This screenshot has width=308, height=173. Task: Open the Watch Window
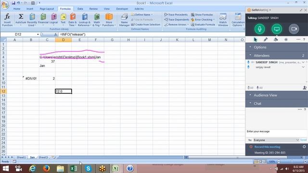point(223,20)
